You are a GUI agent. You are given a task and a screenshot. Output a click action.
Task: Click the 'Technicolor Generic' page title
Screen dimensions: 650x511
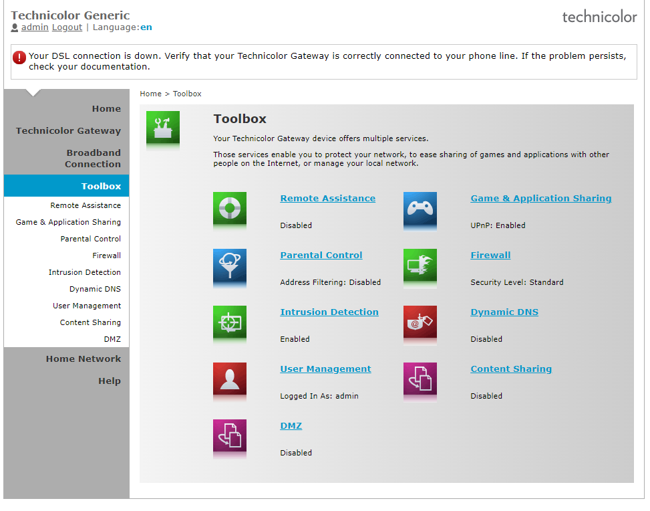(x=70, y=15)
